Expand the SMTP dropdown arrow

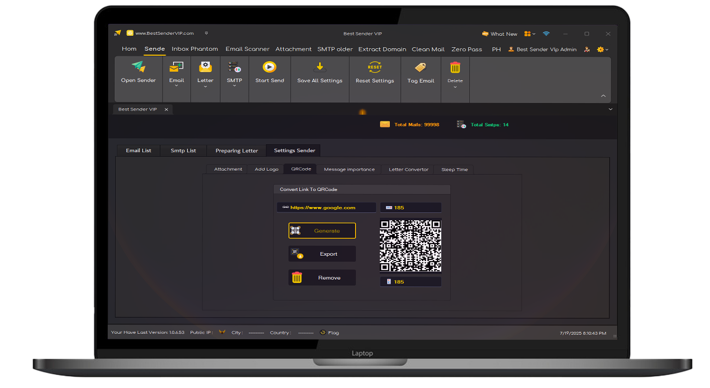pos(234,86)
